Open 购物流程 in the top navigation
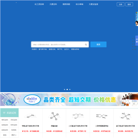This screenshot has height=138, width=138. pyautogui.click(x=66, y=4)
